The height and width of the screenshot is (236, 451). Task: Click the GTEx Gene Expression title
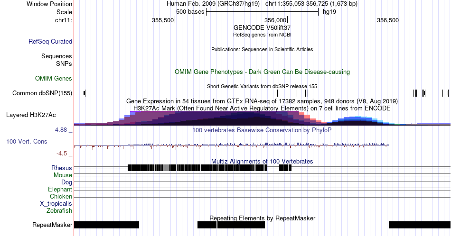click(x=262, y=101)
